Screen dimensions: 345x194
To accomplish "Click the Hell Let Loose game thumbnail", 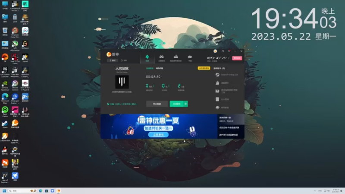I will pos(122,82).
